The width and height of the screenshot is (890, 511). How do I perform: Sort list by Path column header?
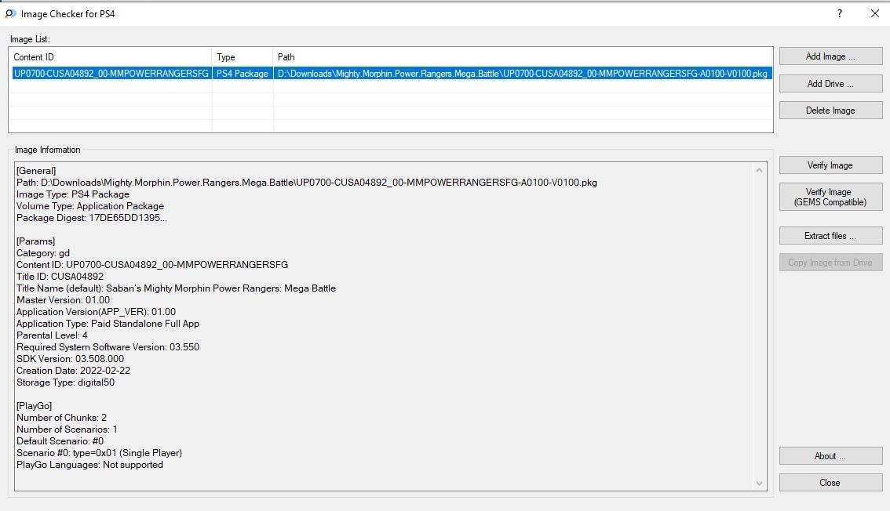tap(523, 57)
